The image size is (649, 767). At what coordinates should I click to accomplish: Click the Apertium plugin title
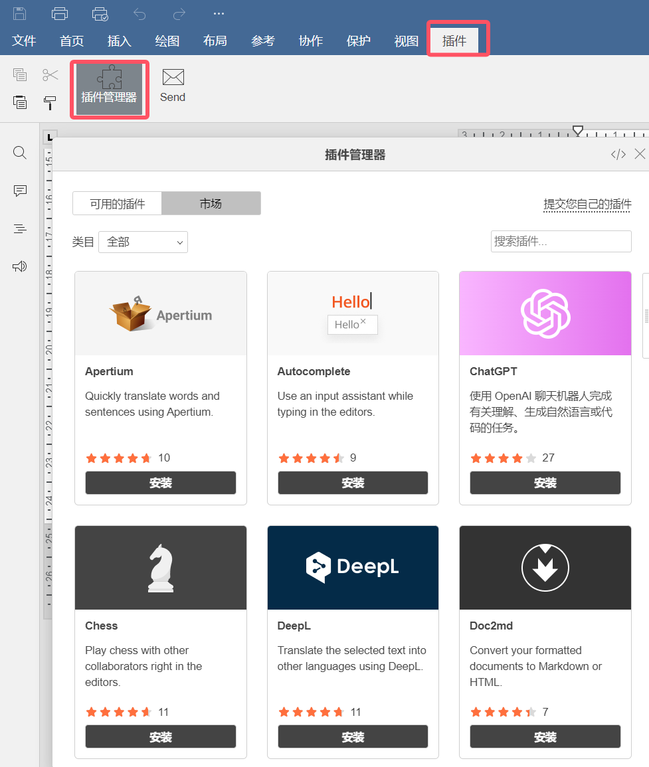pyautogui.click(x=109, y=371)
